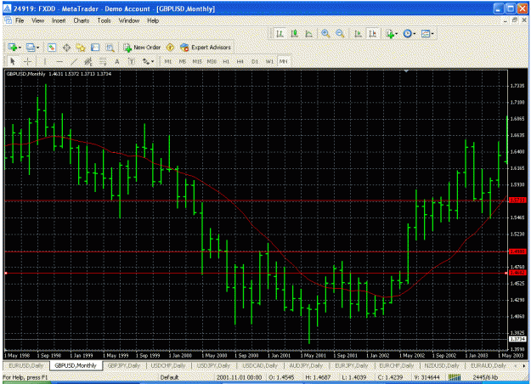Pick the Draw Trendline tool

74,61
